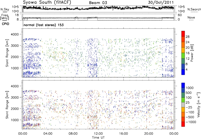Click the '18' frequency axis tick label

(17, 15)
